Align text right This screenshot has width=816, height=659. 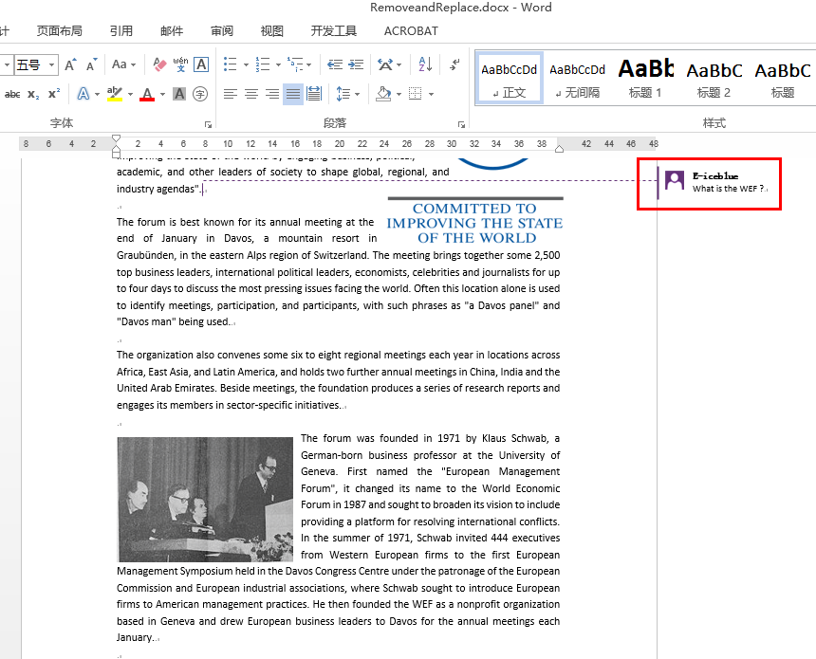(272, 94)
